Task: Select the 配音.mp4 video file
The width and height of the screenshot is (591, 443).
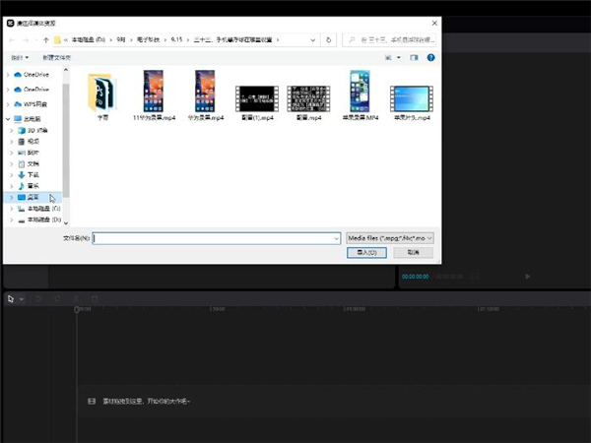Action: coord(308,102)
